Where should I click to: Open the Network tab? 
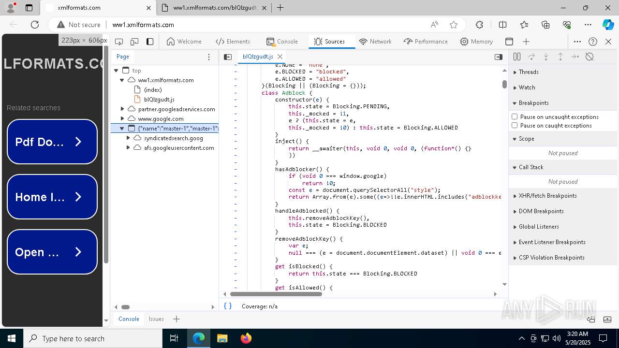pyautogui.click(x=375, y=42)
